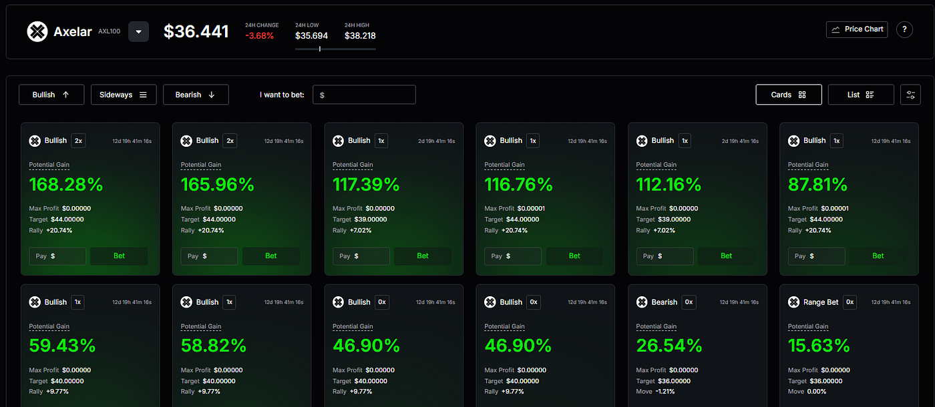This screenshot has height=407, width=935.
Task: Click the 1x badge on the 116.76% card
Action: pyautogui.click(x=533, y=141)
